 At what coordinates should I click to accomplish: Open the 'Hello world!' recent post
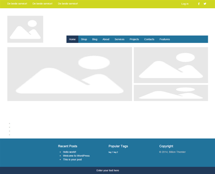[x=70, y=152]
